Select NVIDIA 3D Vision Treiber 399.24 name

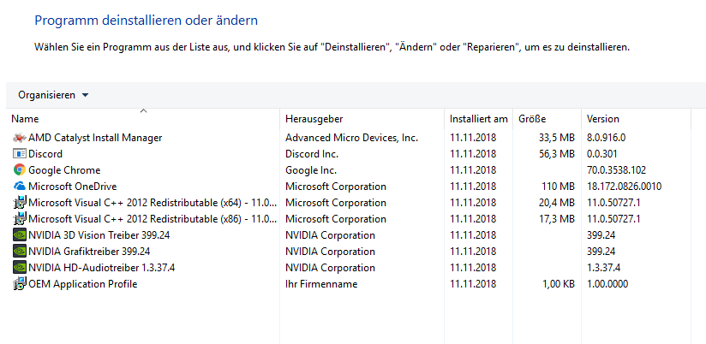[x=99, y=235]
